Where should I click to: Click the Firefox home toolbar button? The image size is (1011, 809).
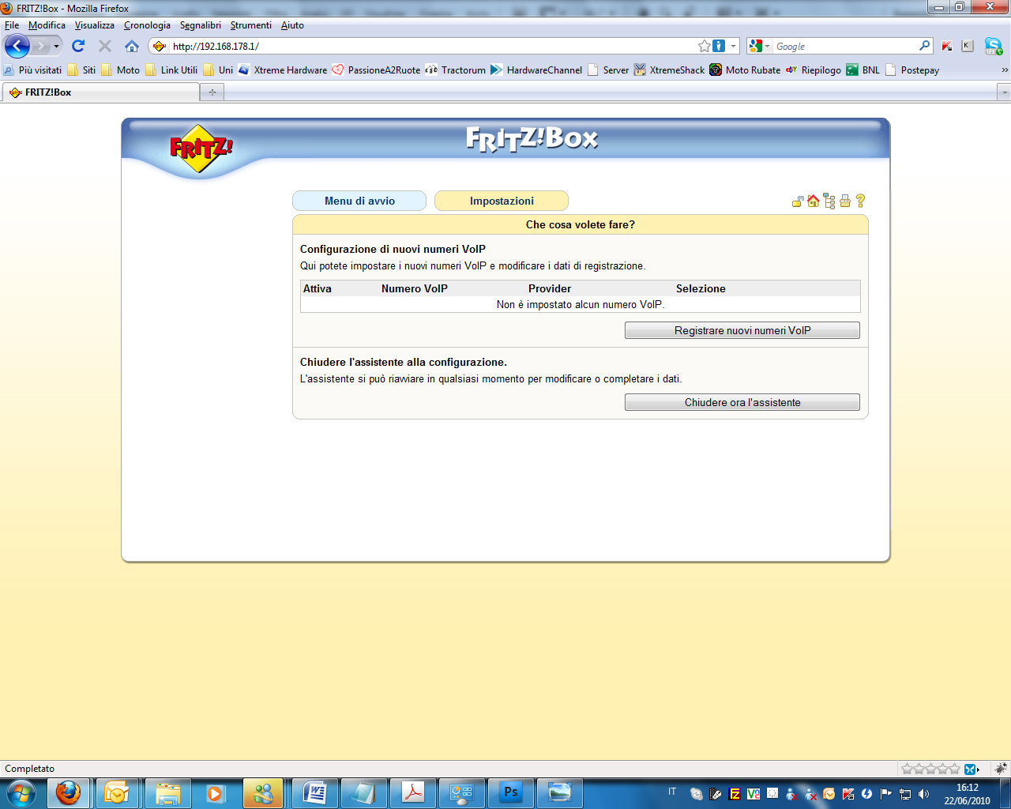pos(132,47)
